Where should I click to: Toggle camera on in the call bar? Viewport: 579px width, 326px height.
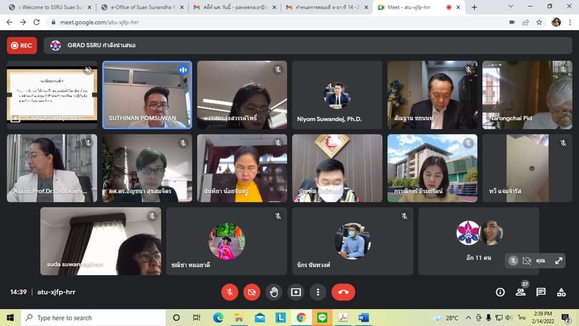click(x=252, y=292)
